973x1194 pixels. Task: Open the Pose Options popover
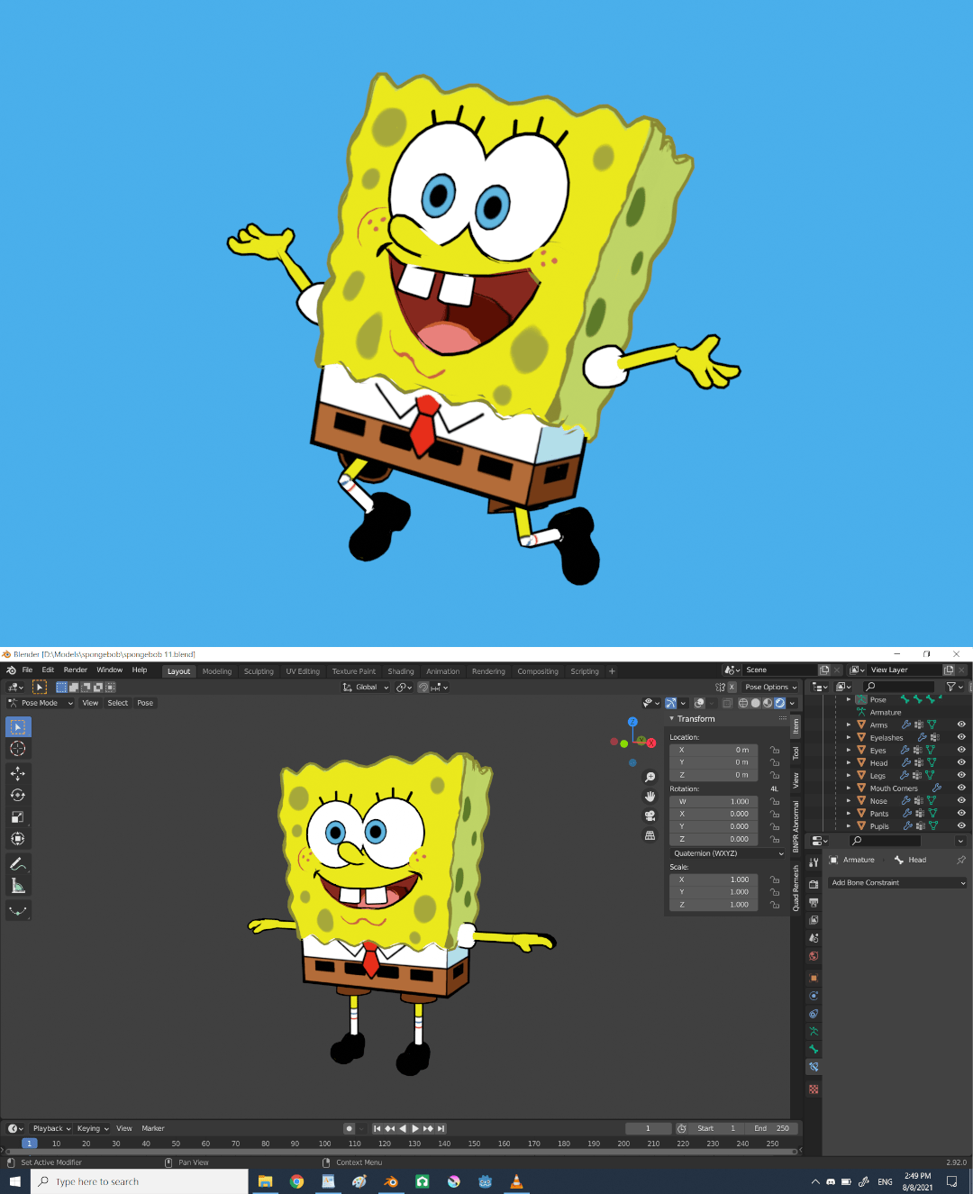click(770, 687)
